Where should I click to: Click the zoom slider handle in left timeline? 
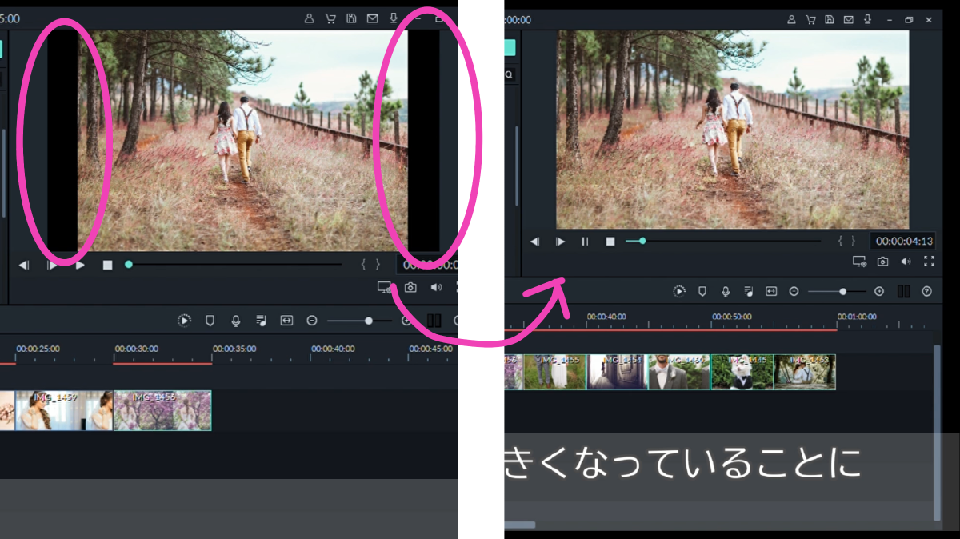369,321
